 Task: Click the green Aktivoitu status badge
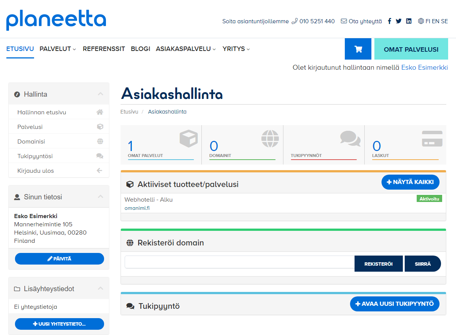(x=429, y=199)
